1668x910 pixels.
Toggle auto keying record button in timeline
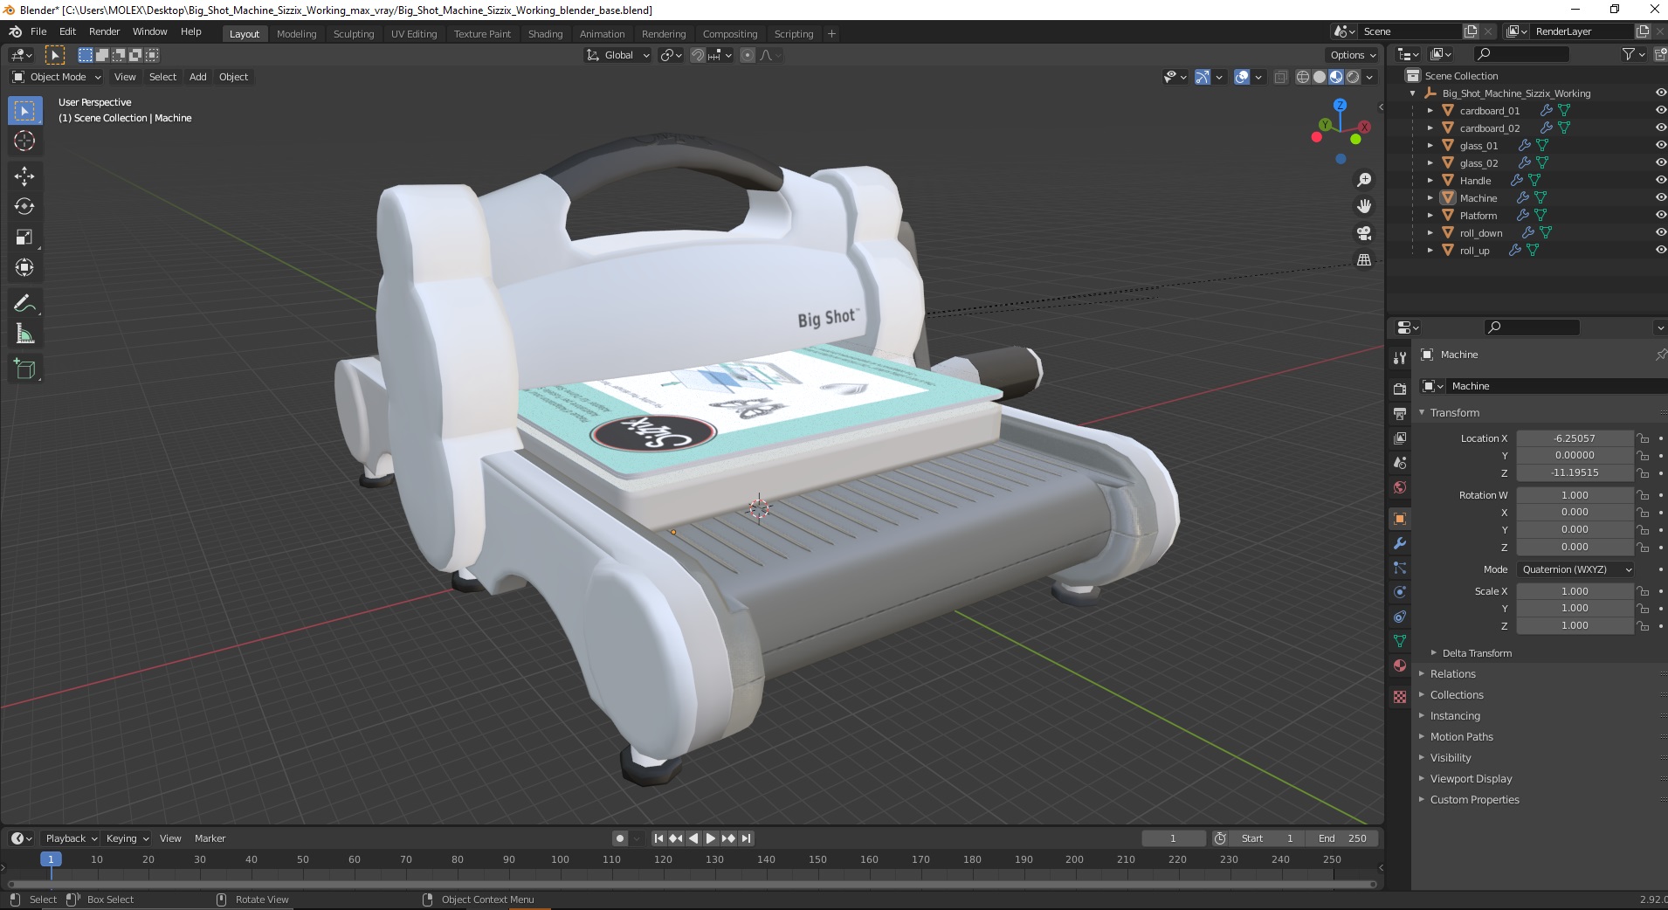(620, 838)
